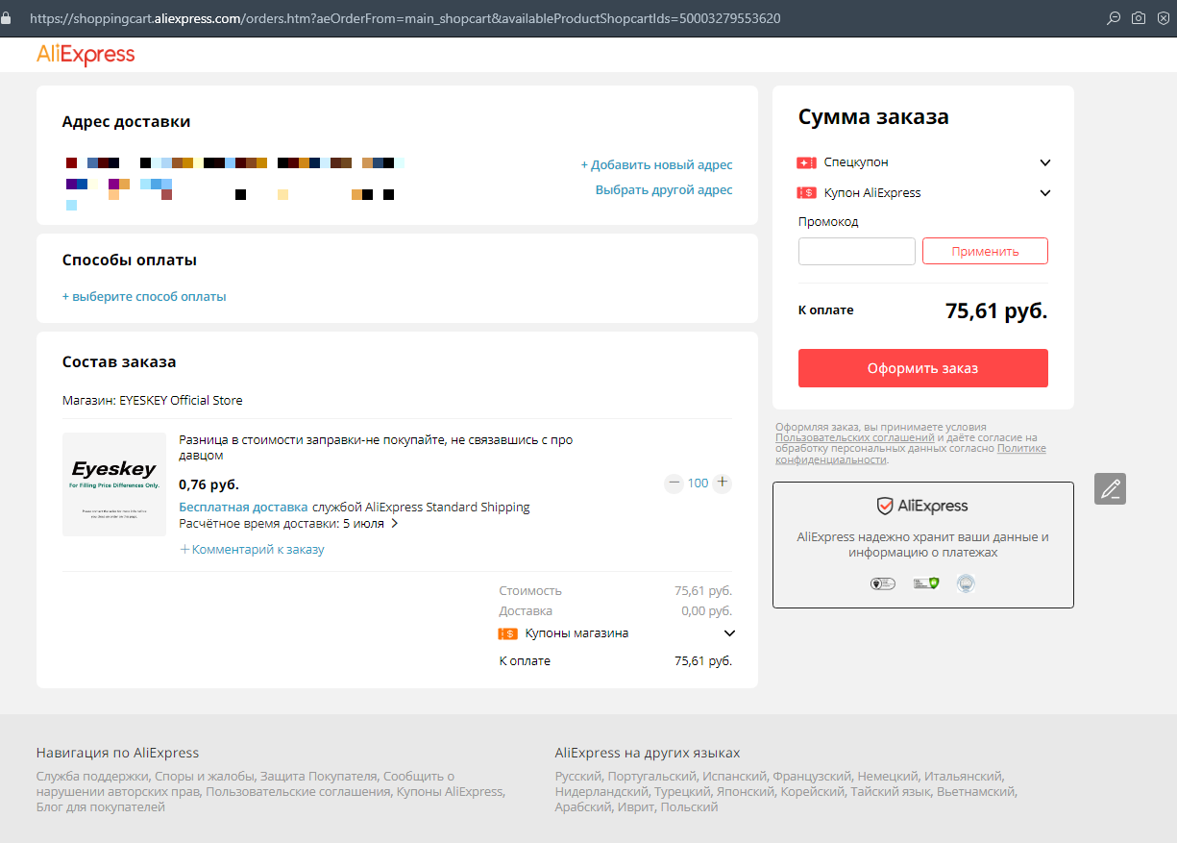The width and height of the screenshot is (1177, 843).
Task: Click the green shield security badge
Action: [x=925, y=583]
